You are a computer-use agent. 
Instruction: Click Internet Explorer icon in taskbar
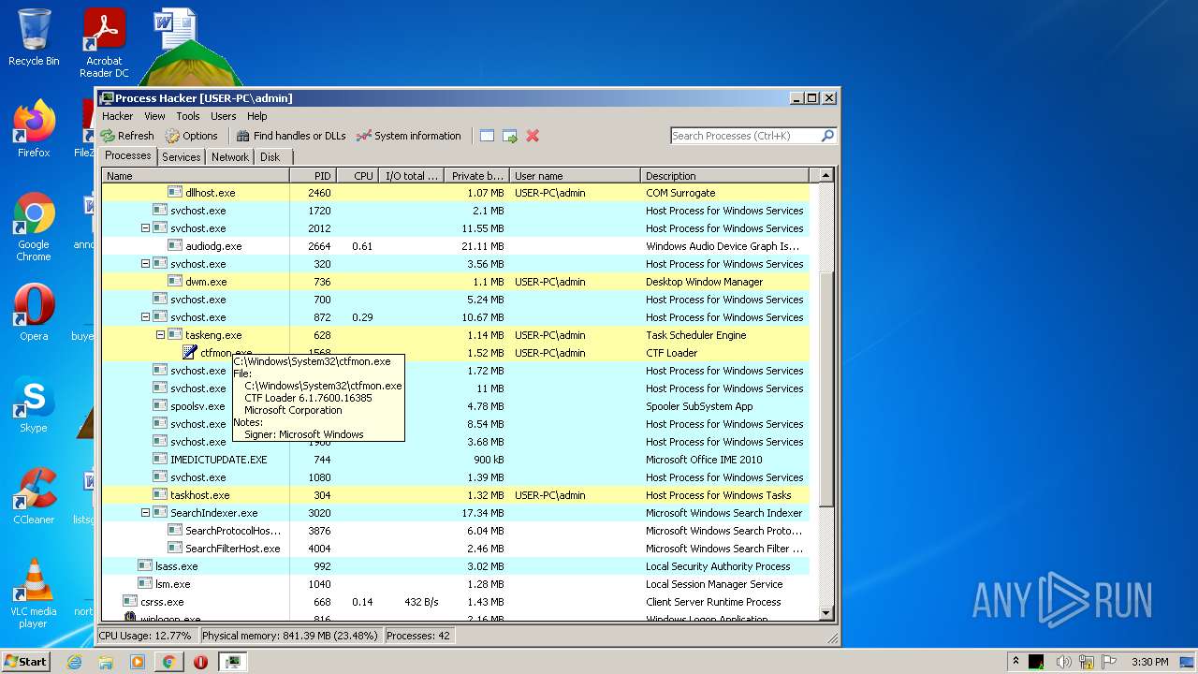pos(74,662)
